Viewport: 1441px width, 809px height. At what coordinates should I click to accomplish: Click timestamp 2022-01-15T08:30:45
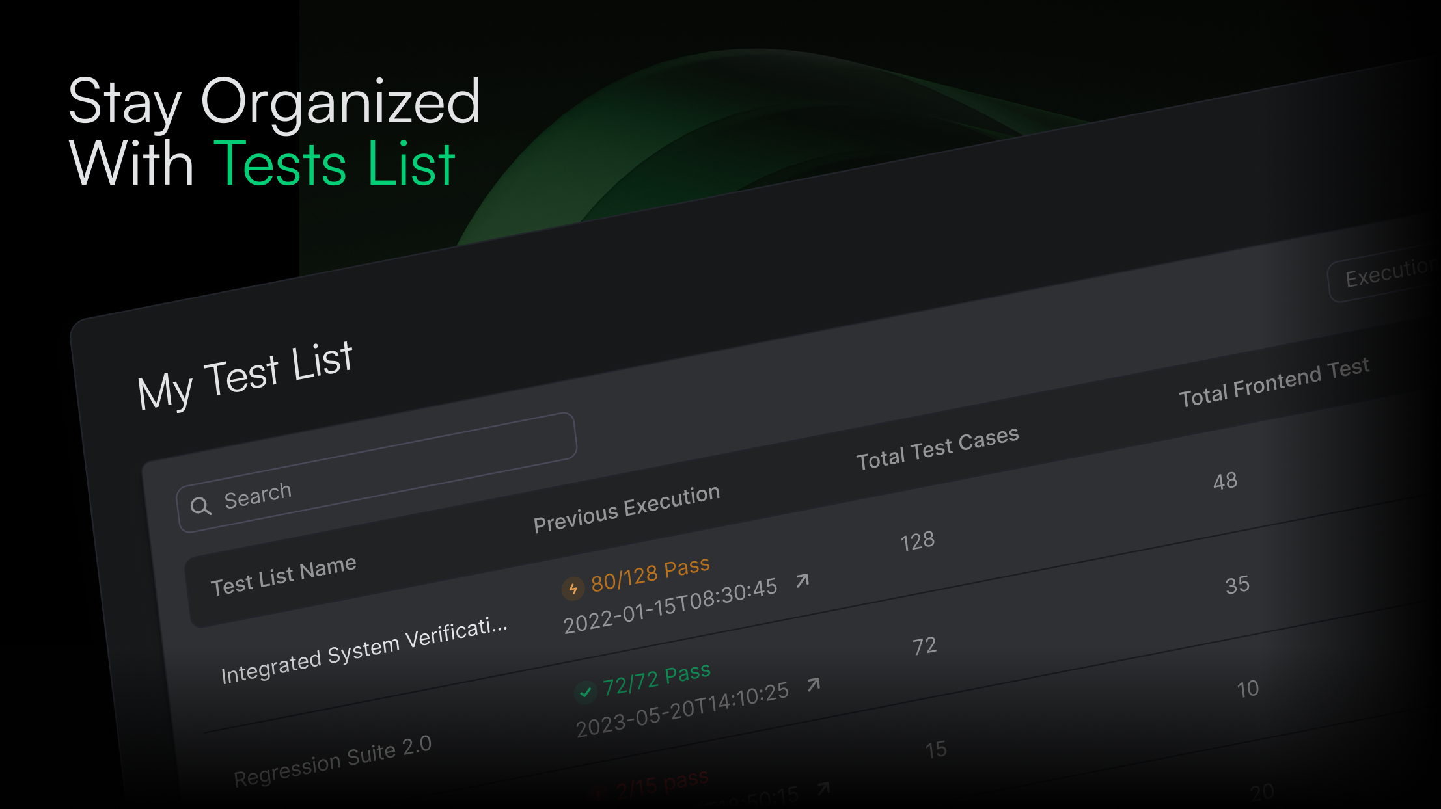point(670,605)
